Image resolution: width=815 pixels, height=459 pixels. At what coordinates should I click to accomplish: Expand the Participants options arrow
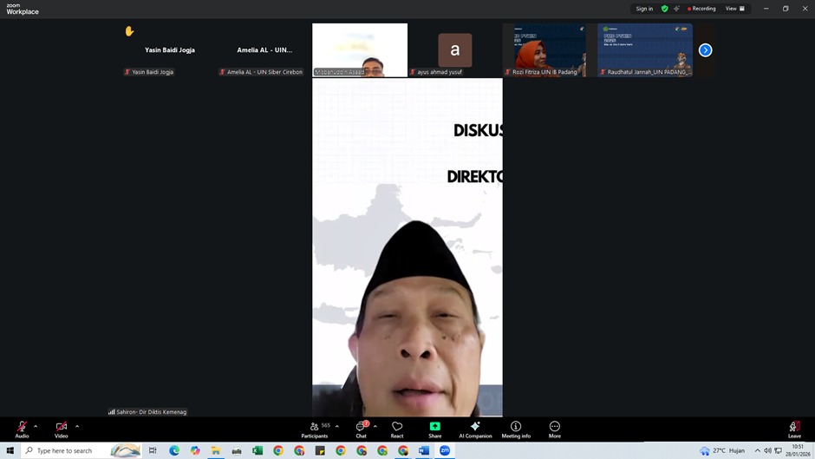click(337, 426)
